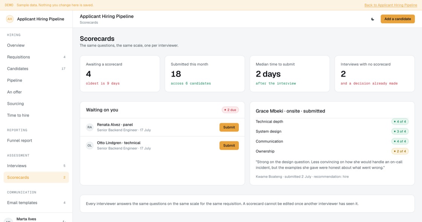Click Median time to submit card
Image resolution: width=422 pixels, height=222 pixels.
point(290,74)
